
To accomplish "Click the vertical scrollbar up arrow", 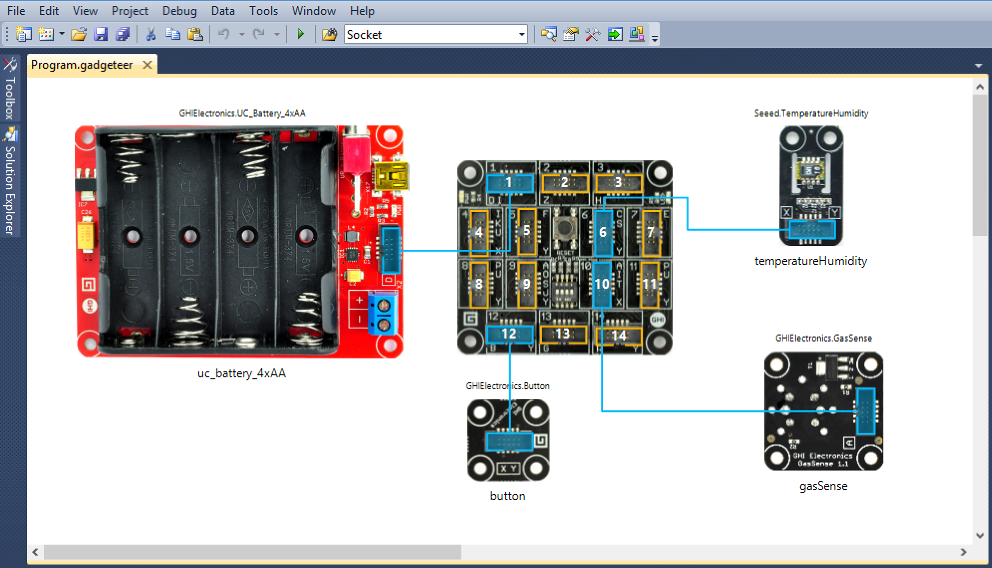I will click(980, 87).
